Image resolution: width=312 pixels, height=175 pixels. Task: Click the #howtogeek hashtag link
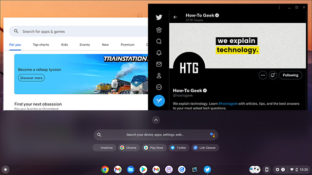coord(228,104)
